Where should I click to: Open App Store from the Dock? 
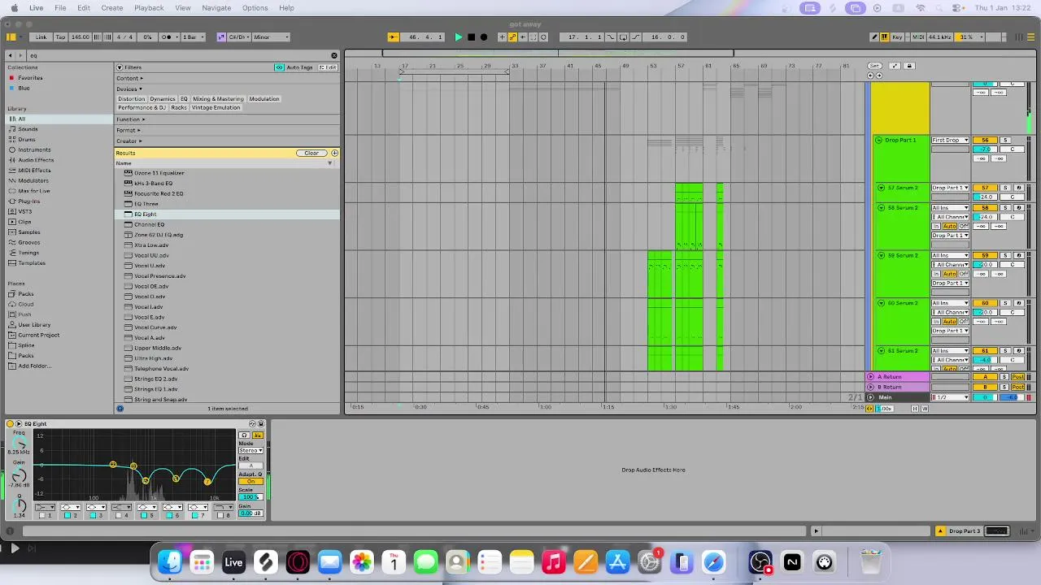(617, 561)
